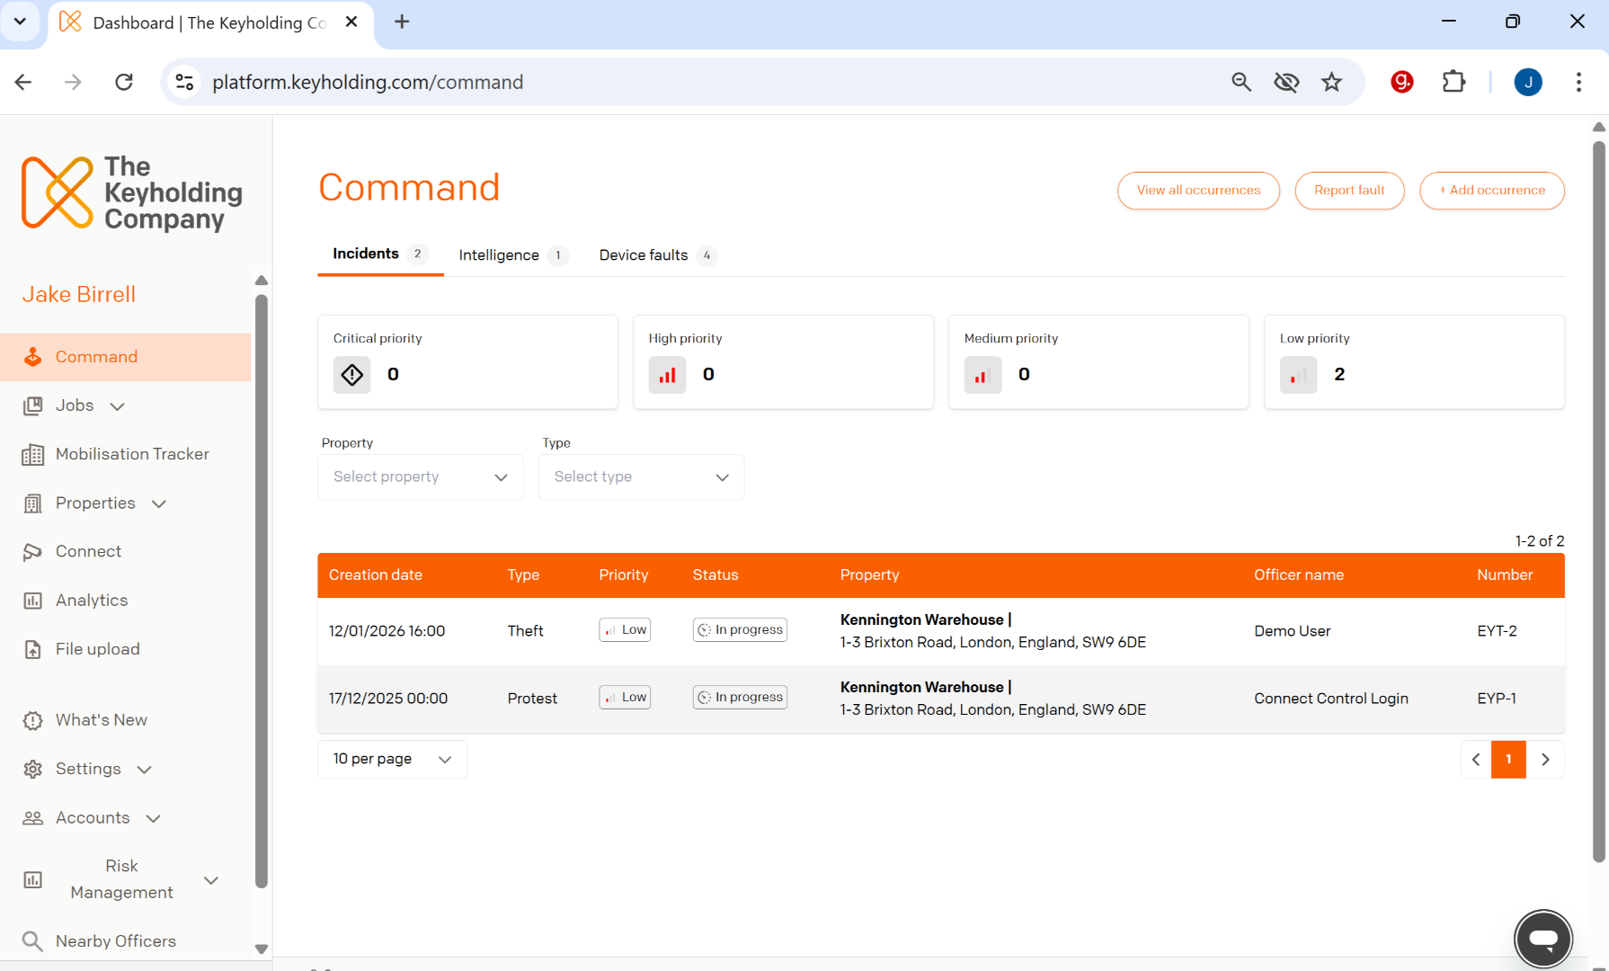Click the Jake Birrell user name
The height and width of the screenshot is (971, 1609).
pos(79,295)
